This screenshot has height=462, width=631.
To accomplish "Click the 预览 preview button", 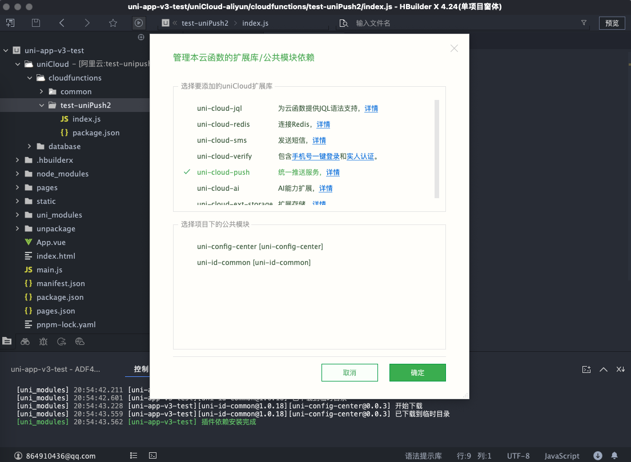I will 612,23.
